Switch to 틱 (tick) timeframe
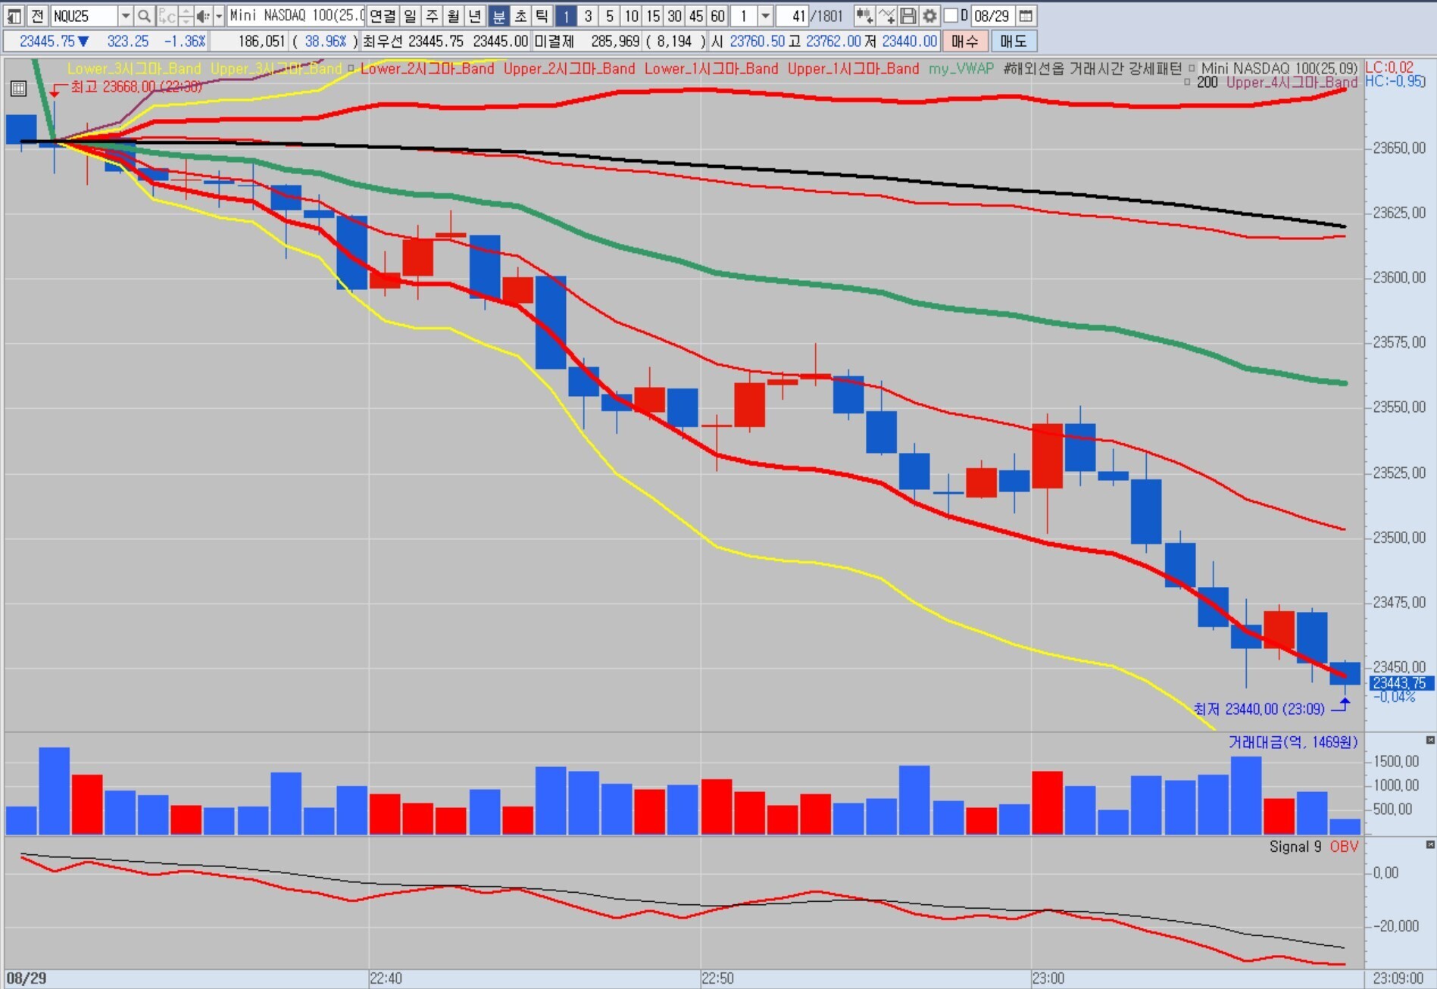The height and width of the screenshot is (989, 1437). click(x=542, y=16)
